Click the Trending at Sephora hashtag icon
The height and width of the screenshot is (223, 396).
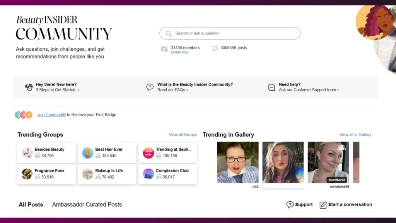tap(148, 153)
